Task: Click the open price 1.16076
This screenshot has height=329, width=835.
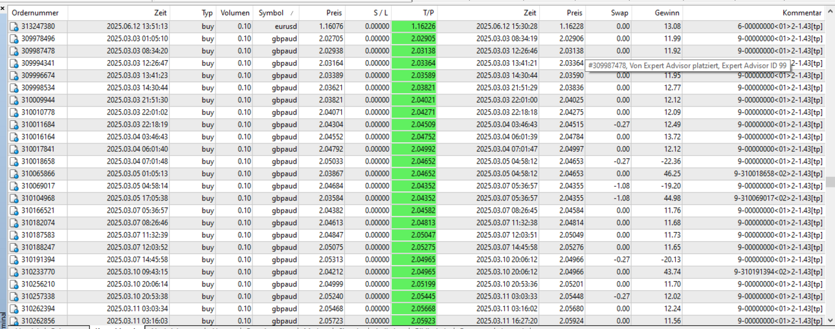Action: (331, 27)
